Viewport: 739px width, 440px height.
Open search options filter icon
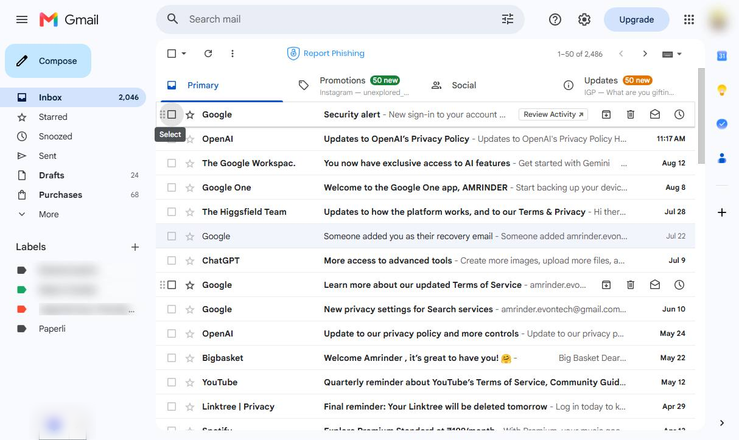(508, 19)
